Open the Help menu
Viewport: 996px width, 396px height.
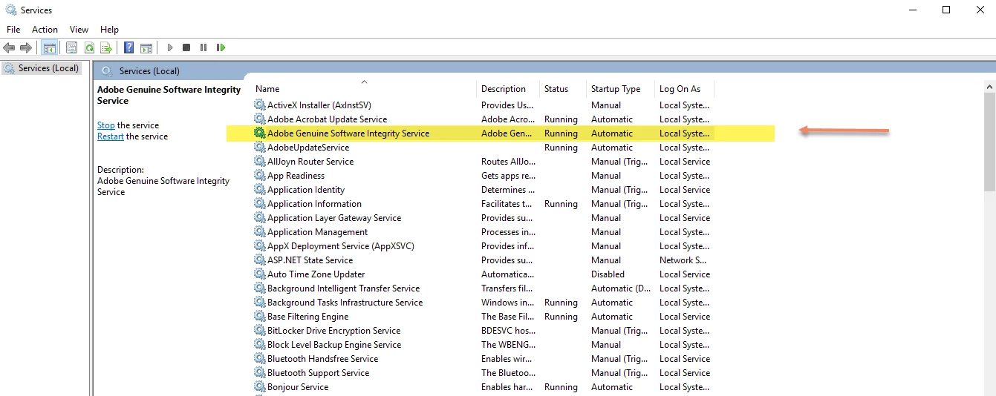(109, 30)
